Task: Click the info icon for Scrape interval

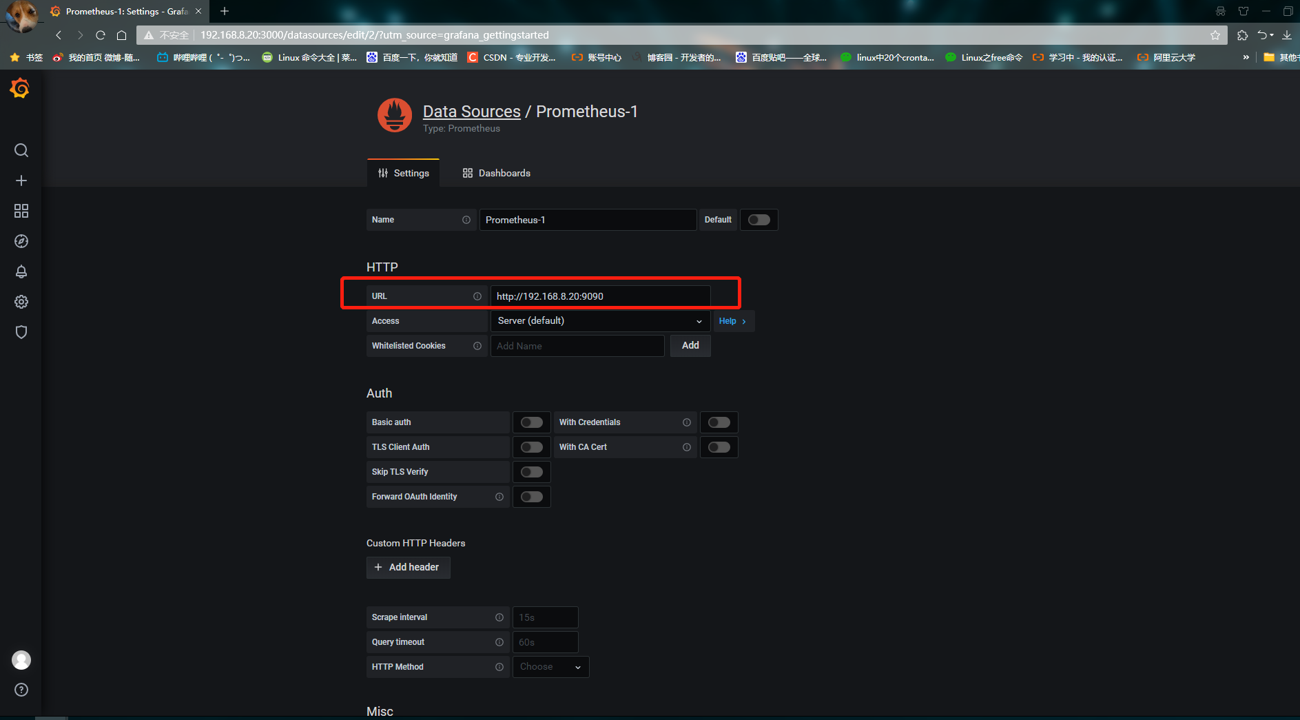Action: pos(499,617)
